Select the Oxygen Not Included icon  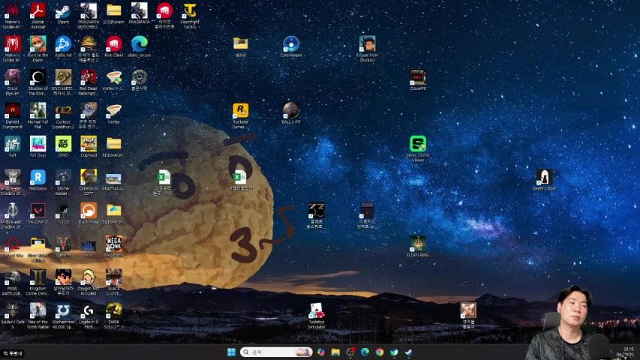coord(89,277)
